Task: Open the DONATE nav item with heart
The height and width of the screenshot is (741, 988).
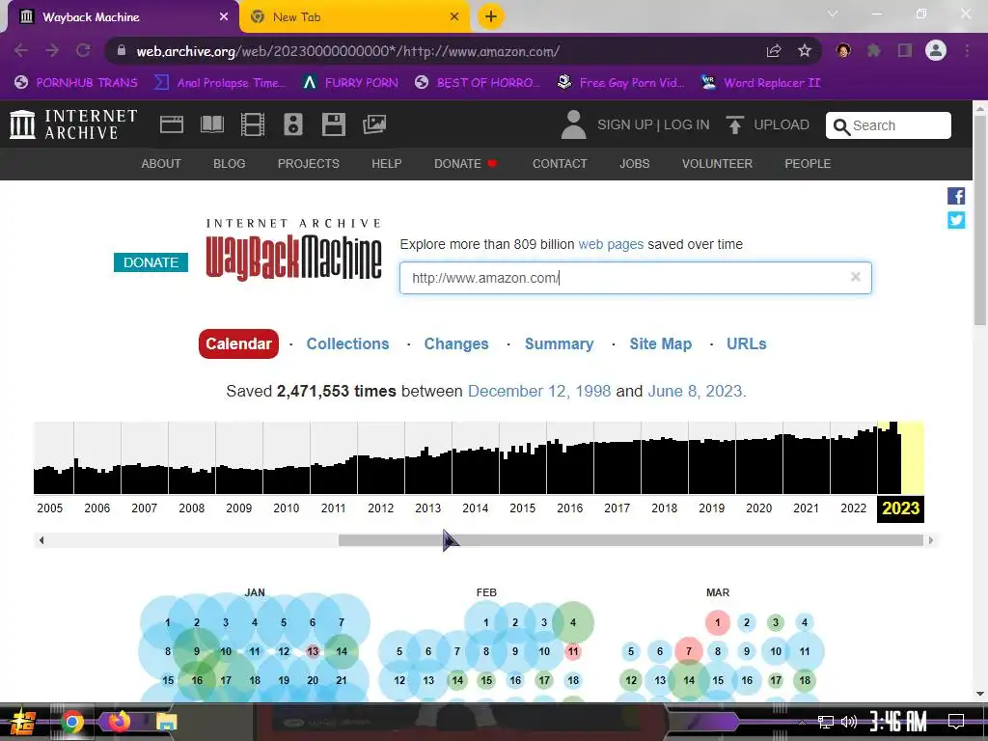Action: 466,163
